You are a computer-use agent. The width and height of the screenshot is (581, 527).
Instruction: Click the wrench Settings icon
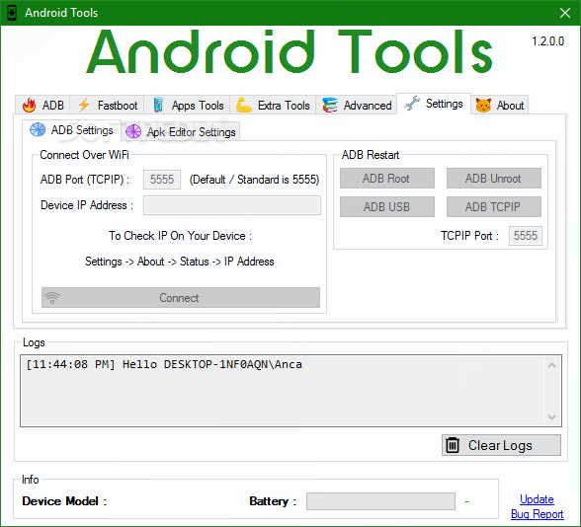pos(412,103)
